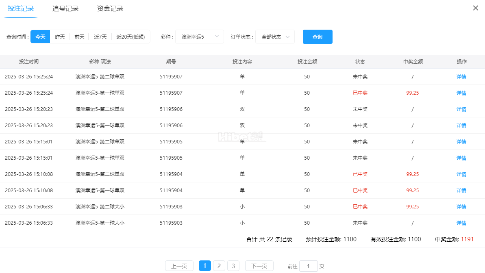The height and width of the screenshot is (273, 485).
Task: Click the 合计 共 22 条记录 summary
Action: (x=269, y=239)
